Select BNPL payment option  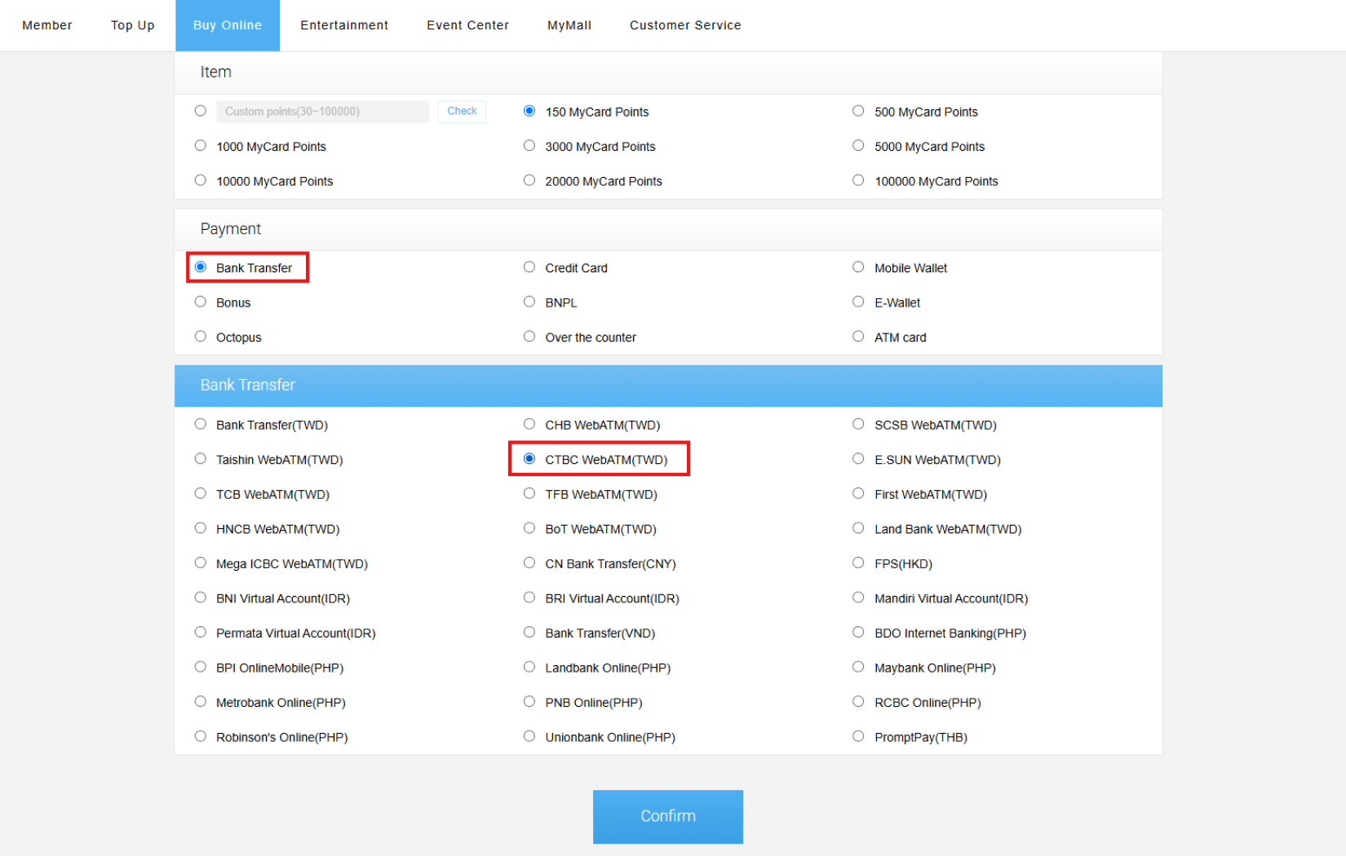[x=529, y=302]
